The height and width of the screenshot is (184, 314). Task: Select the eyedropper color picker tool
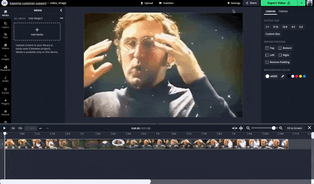[283, 76]
